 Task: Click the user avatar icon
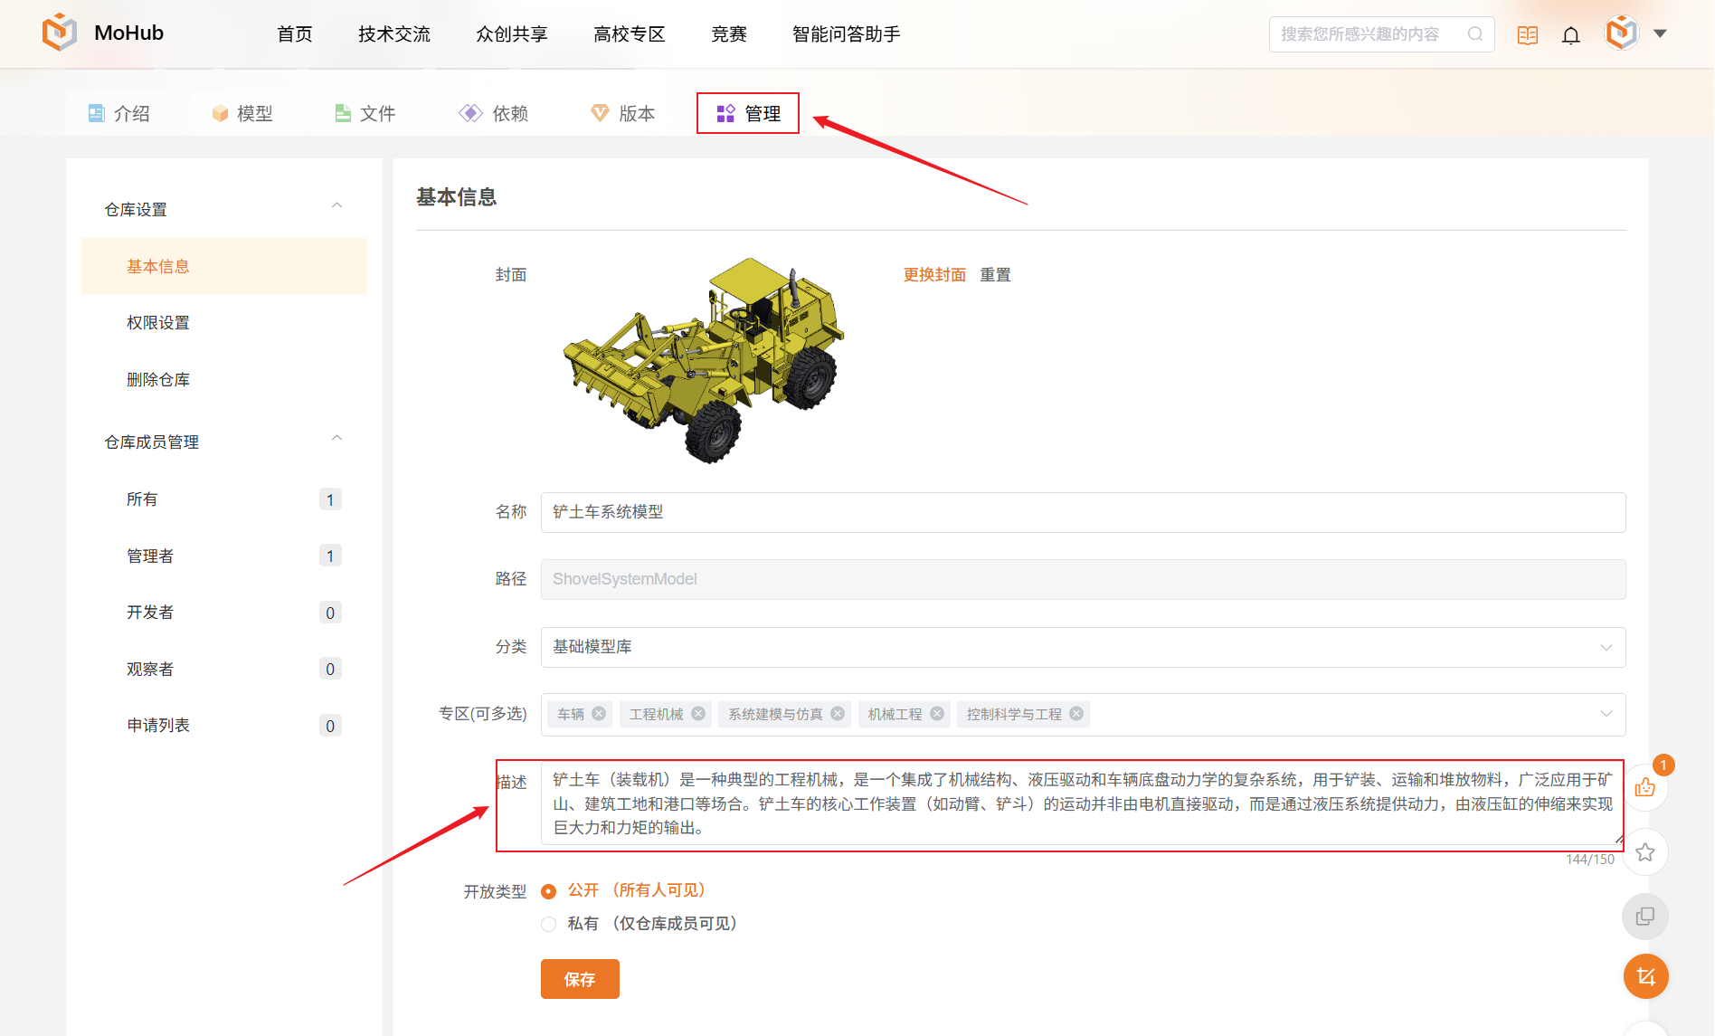[x=1622, y=33]
